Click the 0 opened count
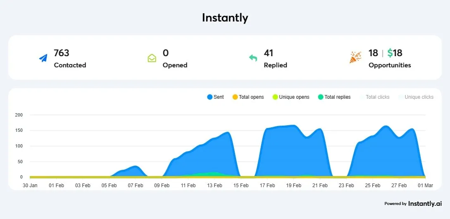This screenshot has width=450, height=219. 166,53
